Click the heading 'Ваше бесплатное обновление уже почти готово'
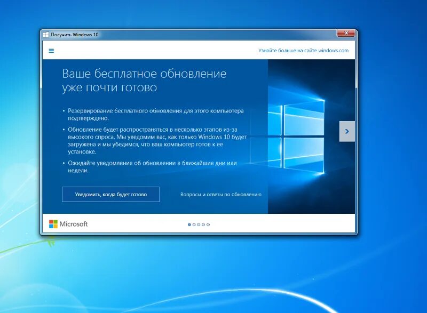The image size is (427, 313). 144,81
